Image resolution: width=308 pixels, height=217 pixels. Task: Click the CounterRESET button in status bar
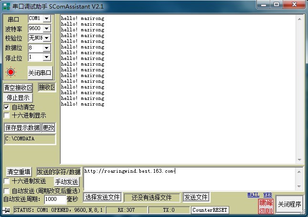click(x=210, y=210)
